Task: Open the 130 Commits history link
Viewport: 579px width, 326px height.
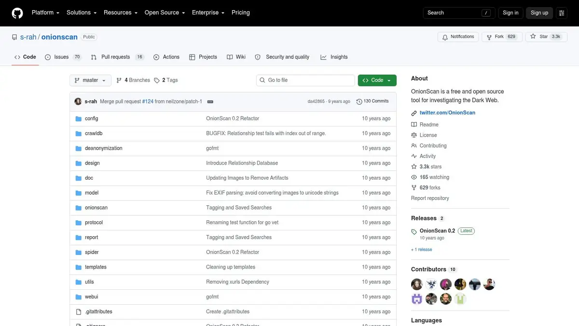Action: tap(372, 101)
